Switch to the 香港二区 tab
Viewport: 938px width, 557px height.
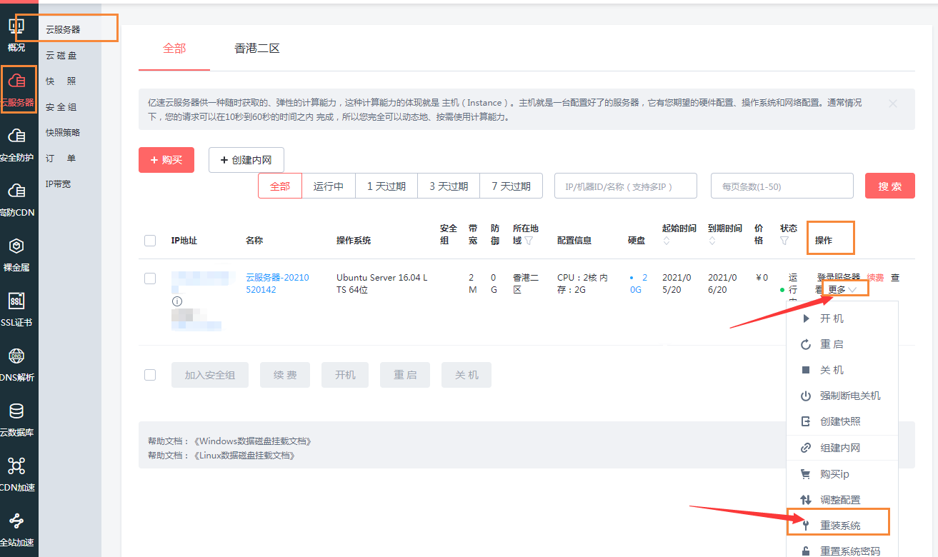[257, 49]
